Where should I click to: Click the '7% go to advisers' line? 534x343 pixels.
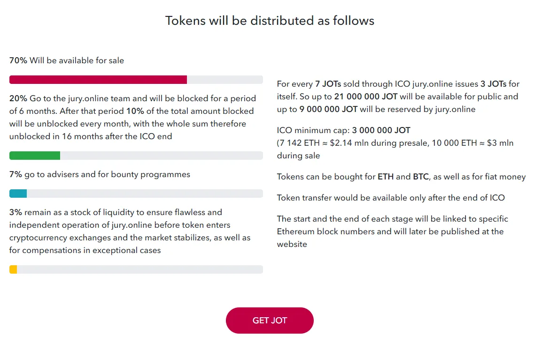pos(100,174)
